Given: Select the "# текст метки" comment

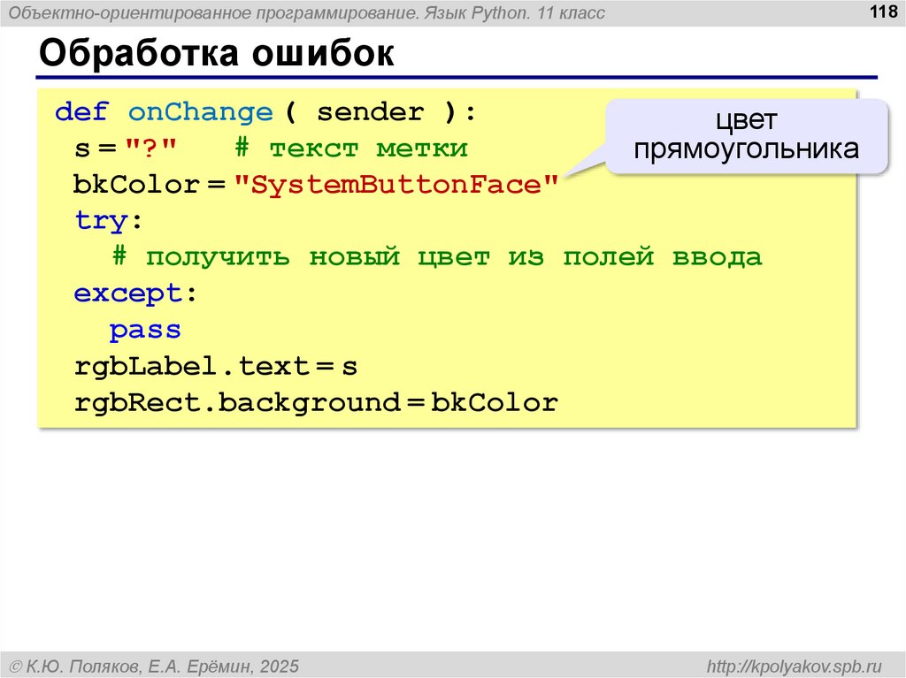Looking at the screenshot, I should point(351,149).
